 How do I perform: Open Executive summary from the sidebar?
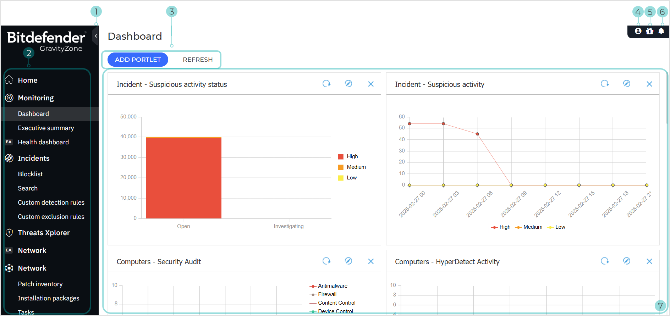46,128
